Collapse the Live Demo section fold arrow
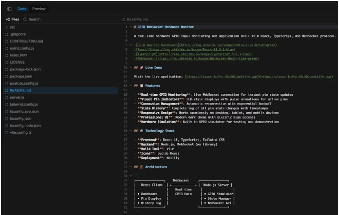339x215 pixels. 131,68
